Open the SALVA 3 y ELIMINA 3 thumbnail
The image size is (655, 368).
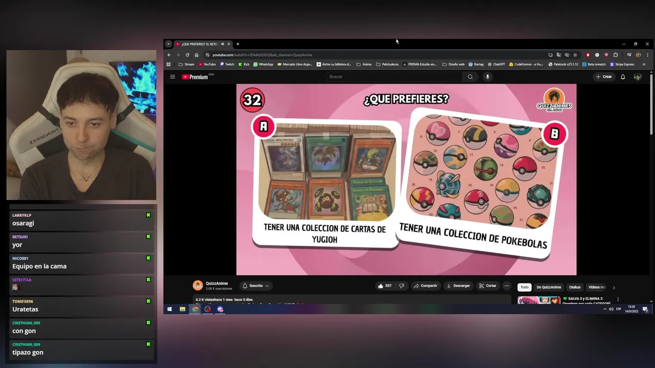(539, 300)
